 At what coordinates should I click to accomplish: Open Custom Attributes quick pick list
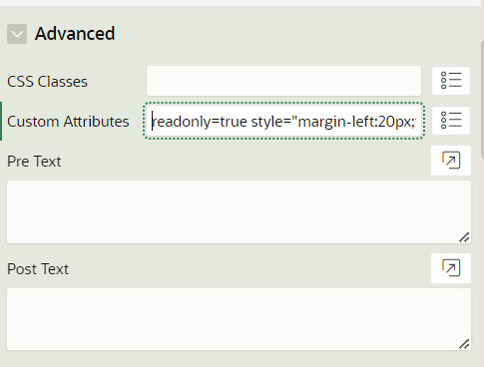pos(451,121)
